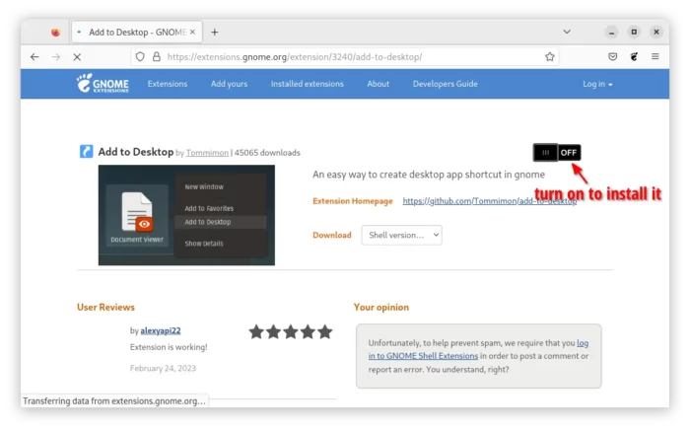Open the Save to Pocket icon
Screen dimensions: 690x430
pos(612,56)
